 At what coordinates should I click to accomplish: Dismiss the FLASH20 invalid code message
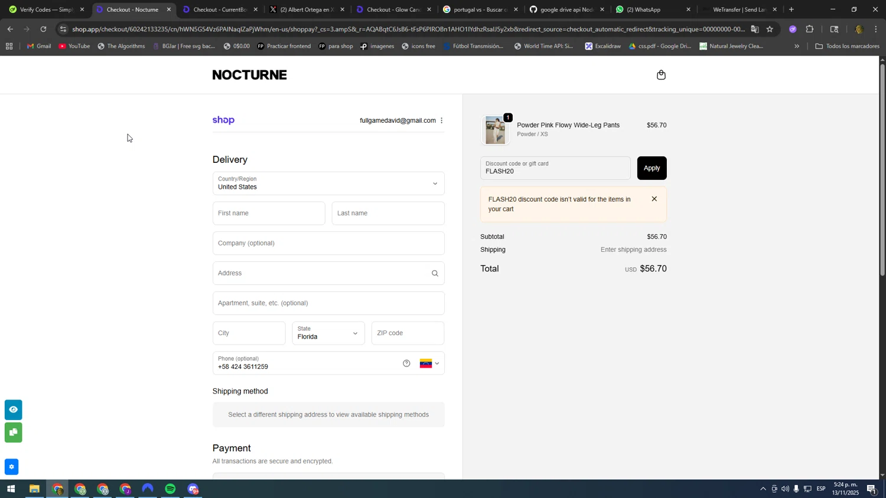654,199
